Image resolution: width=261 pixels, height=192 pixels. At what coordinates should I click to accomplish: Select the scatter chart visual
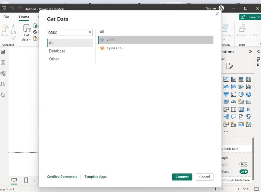coord(234,94)
